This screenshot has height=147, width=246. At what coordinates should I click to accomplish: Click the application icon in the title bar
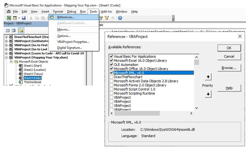click(x=6, y=5)
